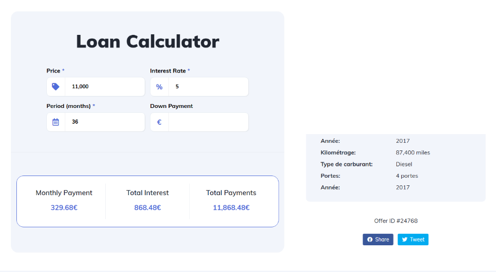Click the price tag icon
The image size is (496, 272).
(56, 87)
